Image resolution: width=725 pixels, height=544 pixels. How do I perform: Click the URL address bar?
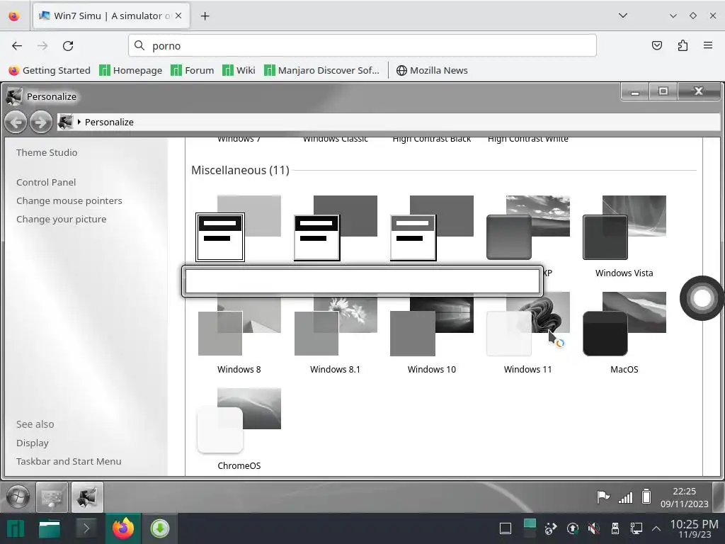362,46
